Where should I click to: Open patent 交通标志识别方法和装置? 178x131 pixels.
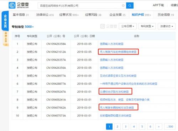pos(114,92)
